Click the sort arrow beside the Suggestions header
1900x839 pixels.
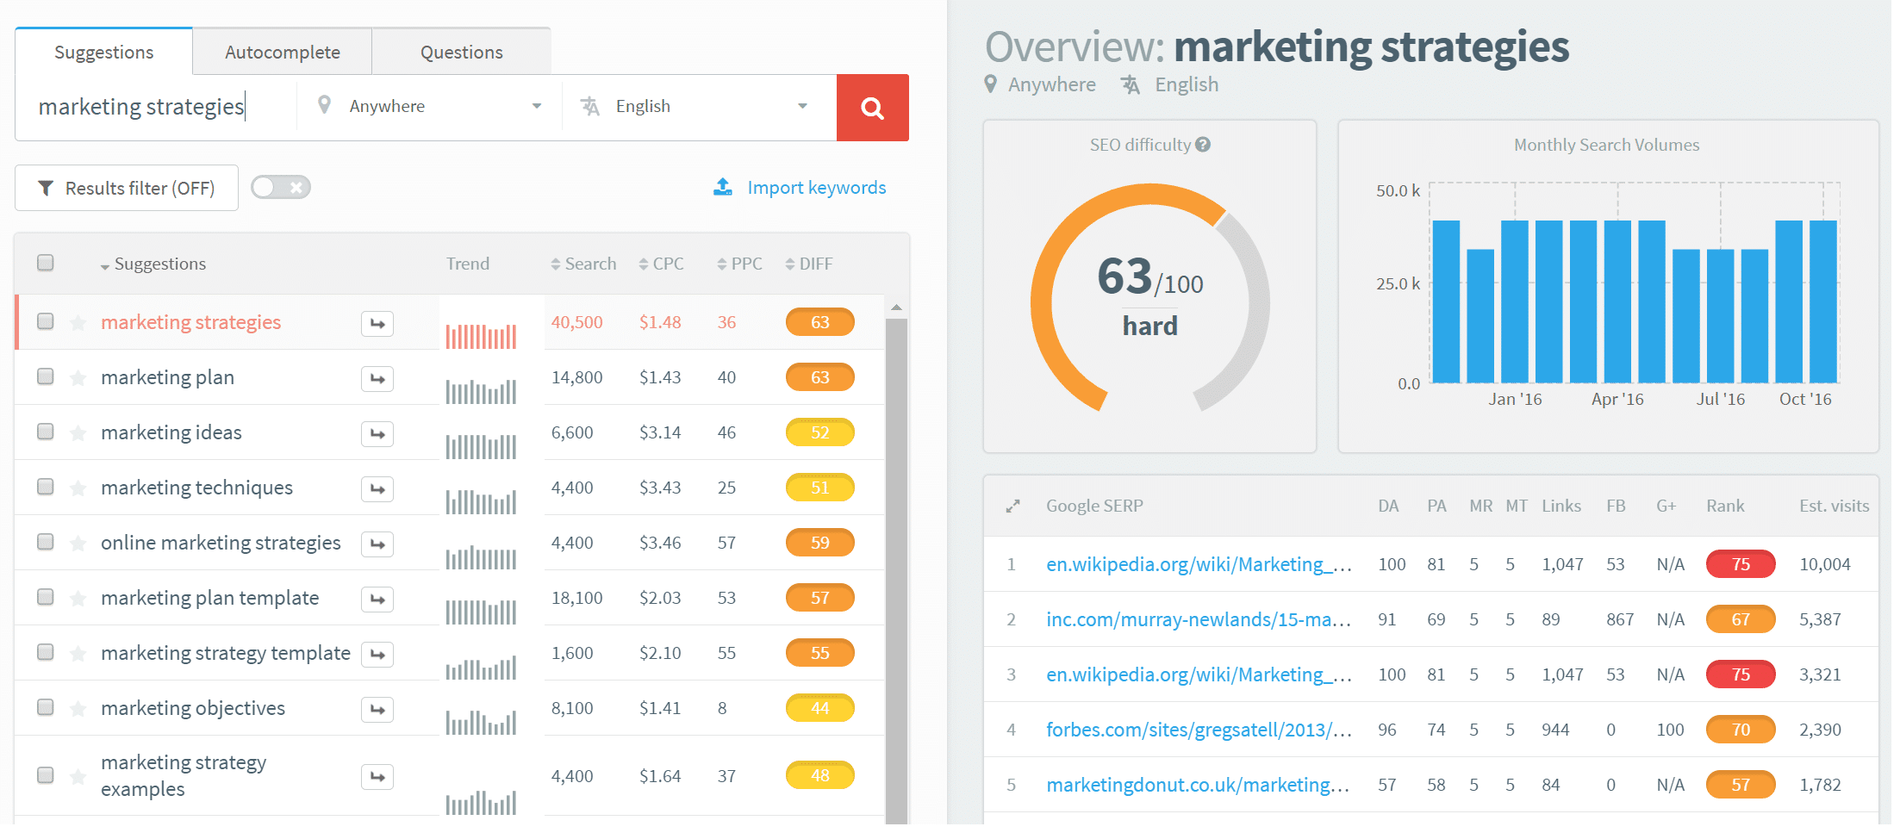(105, 264)
